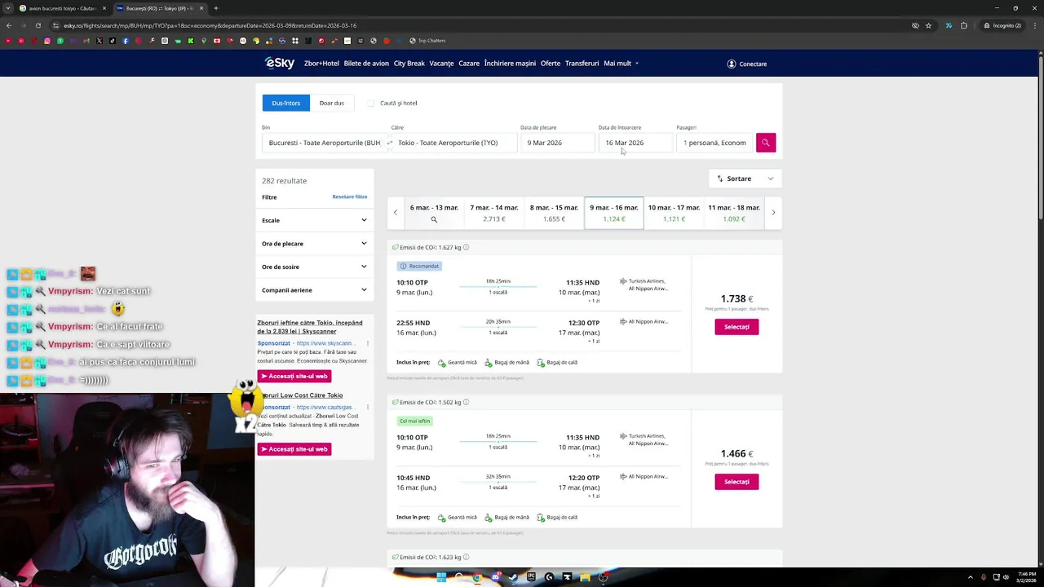Click the X bookmark in the bookmarks bar

coord(100,41)
